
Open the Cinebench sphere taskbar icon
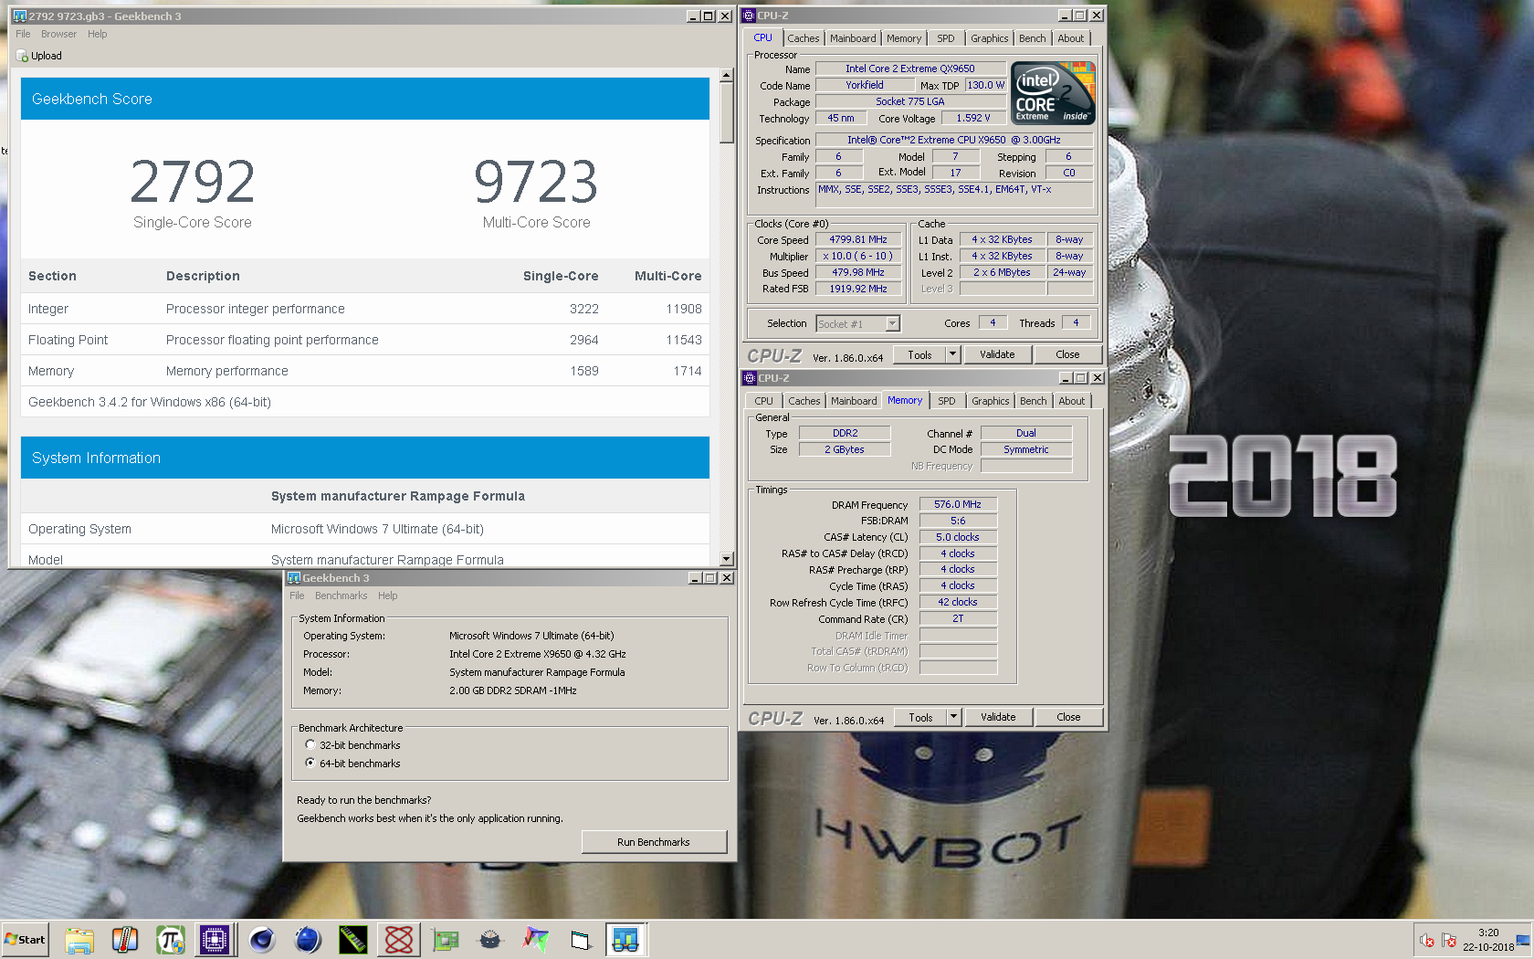coord(262,940)
